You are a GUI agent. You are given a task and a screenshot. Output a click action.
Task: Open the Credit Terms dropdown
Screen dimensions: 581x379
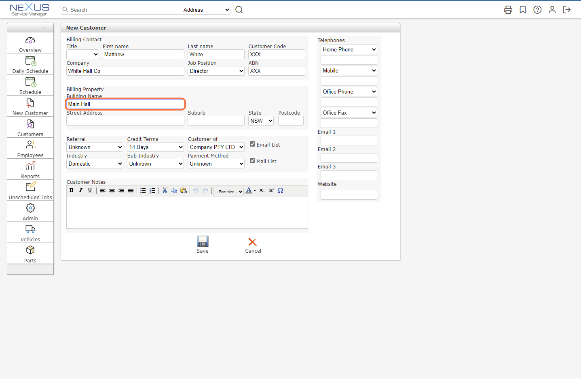coord(156,147)
